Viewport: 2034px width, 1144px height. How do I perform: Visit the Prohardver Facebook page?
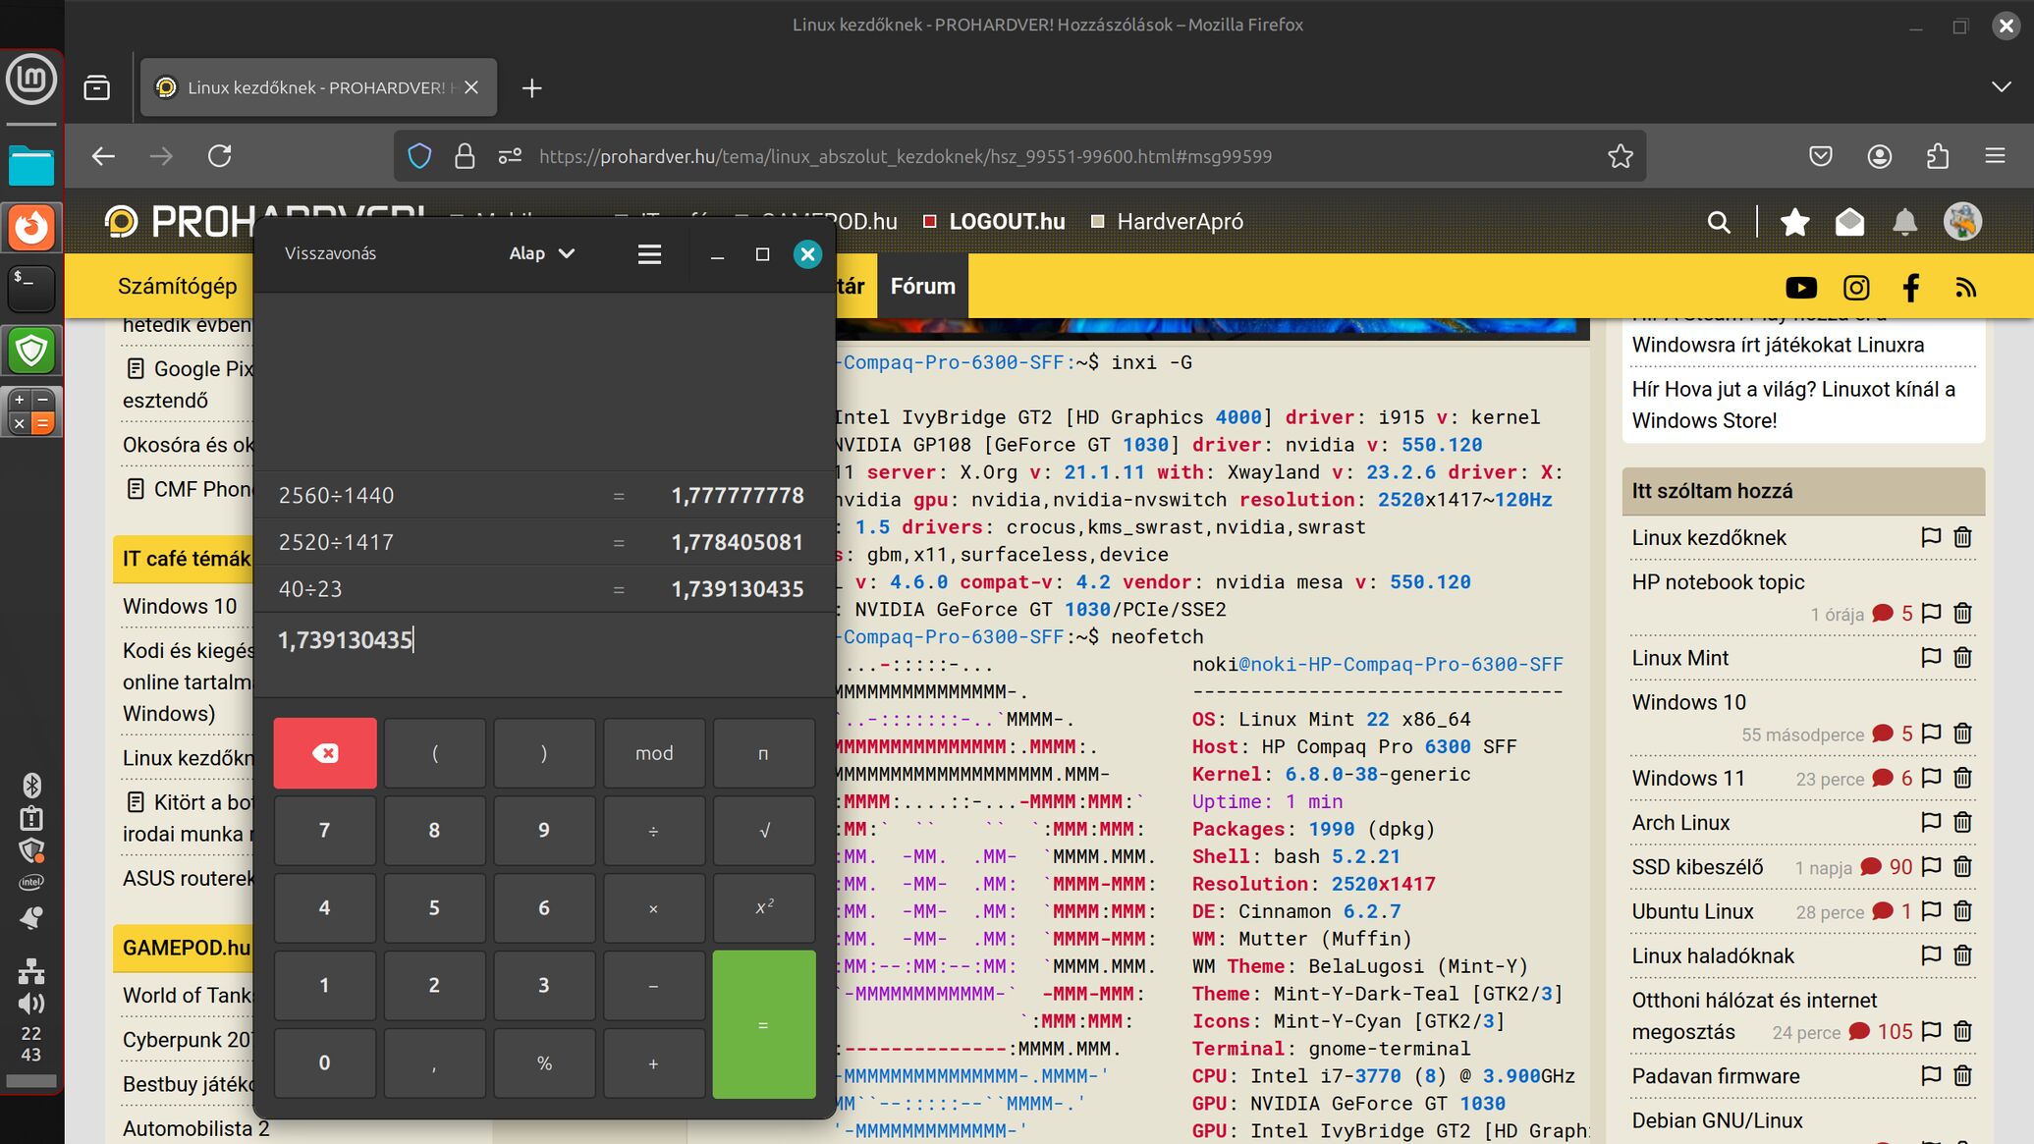coord(1910,288)
